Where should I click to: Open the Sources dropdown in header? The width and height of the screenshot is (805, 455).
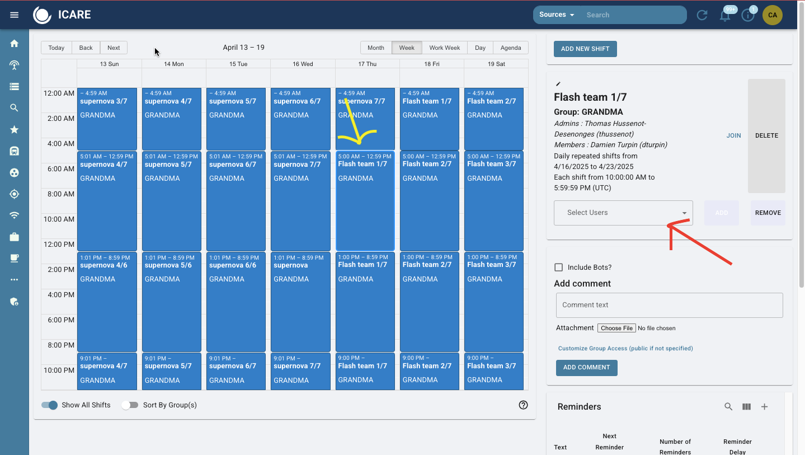[557, 15]
